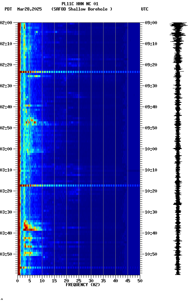Click the 10 Hz axis tick label

(x=42, y=281)
